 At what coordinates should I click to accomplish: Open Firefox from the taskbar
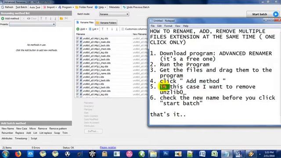18,154
